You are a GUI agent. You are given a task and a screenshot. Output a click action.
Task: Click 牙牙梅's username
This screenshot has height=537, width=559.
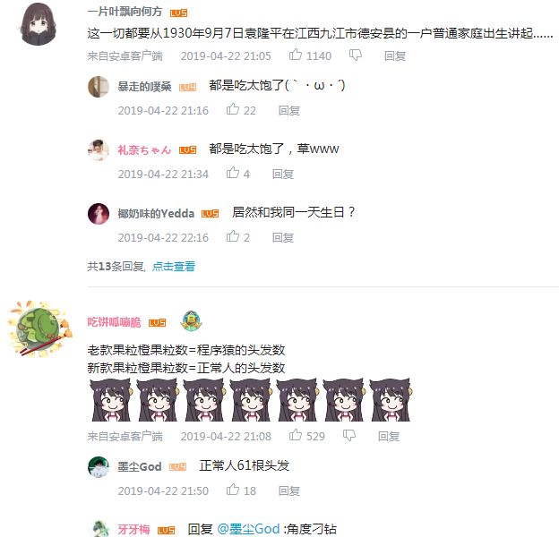133,529
